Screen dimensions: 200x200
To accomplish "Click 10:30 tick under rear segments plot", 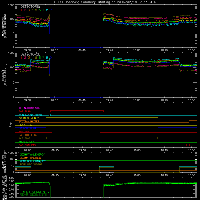I will click(191, 100).
